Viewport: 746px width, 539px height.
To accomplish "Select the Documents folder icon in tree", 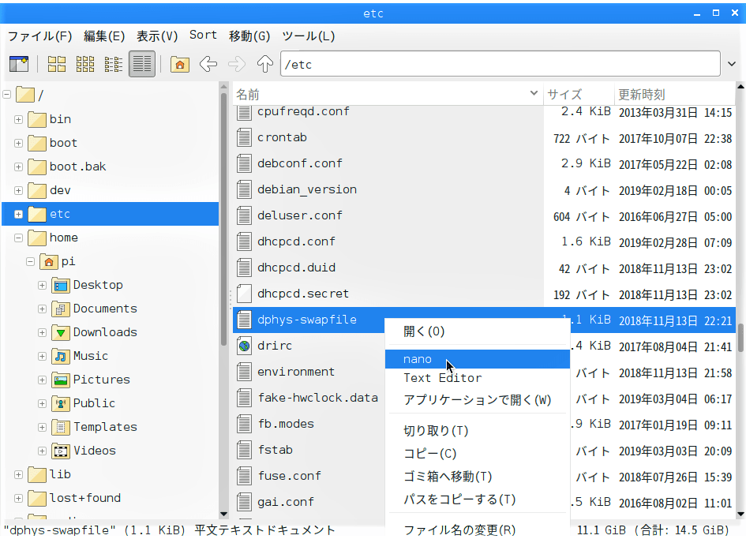I will click(x=61, y=309).
